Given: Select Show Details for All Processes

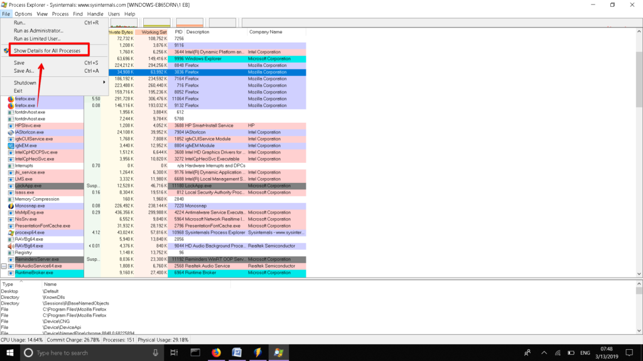Looking at the screenshot, I should pos(55,51).
